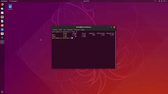Screen dimensions: 168x94
Task: Click the Mem used value 1,1Gi
Action: click(x=74, y=35)
